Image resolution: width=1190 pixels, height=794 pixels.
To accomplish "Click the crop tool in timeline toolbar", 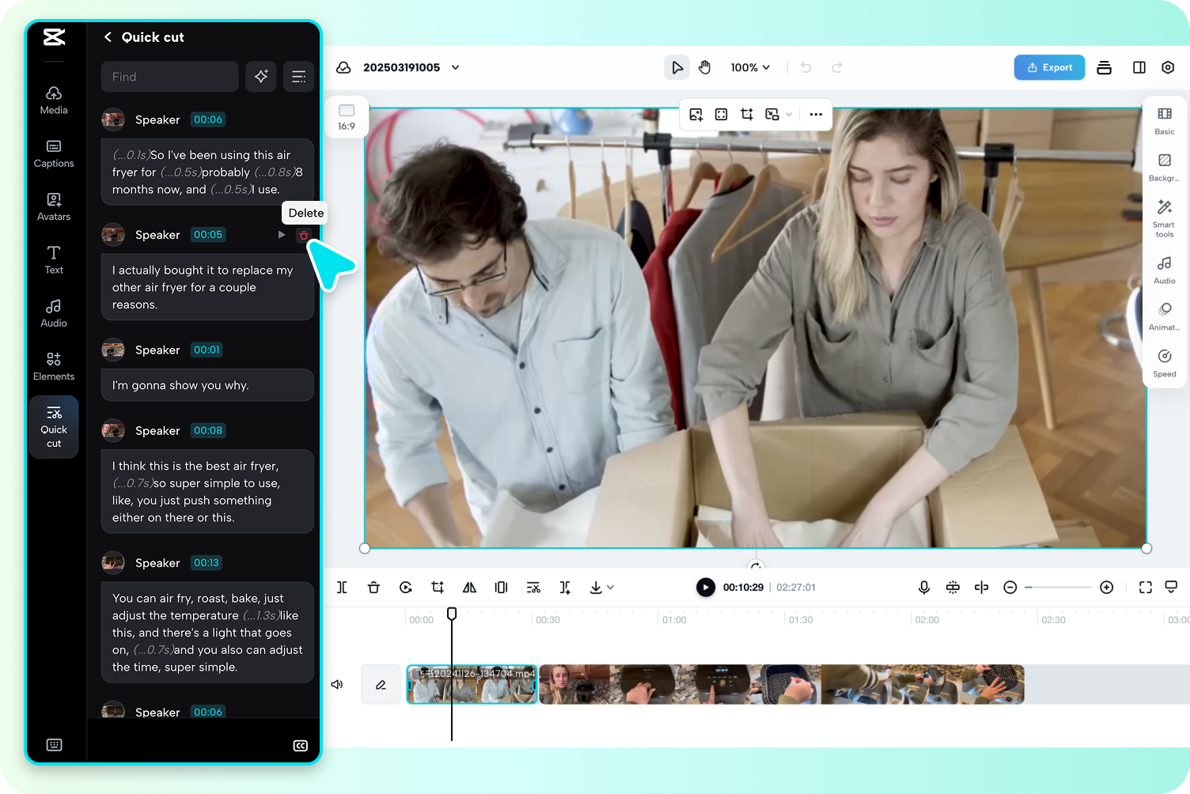I will pos(438,588).
